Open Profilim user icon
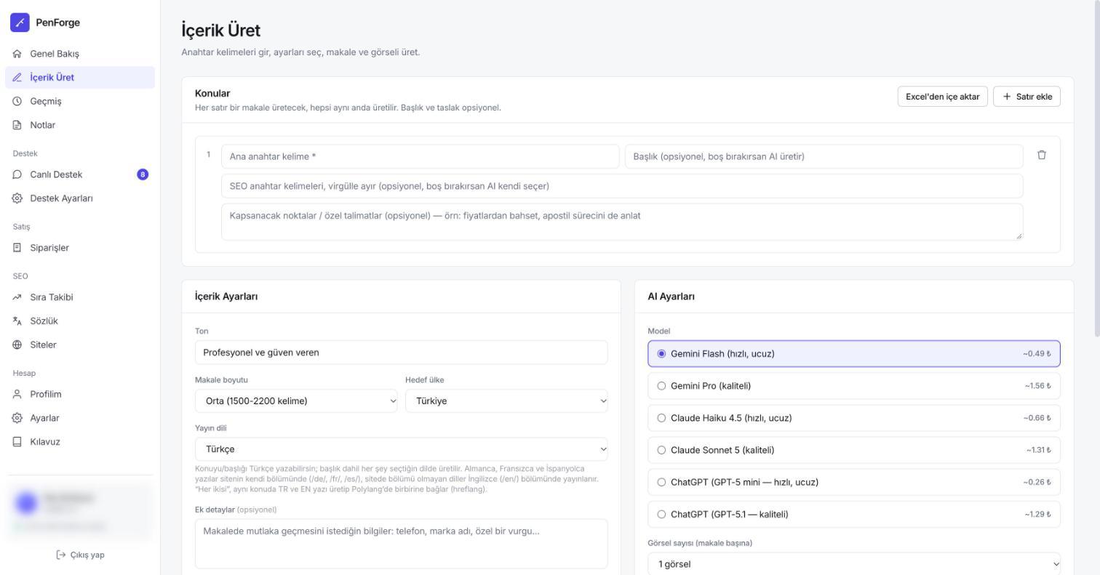This screenshot has height=575, width=1100. click(x=17, y=394)
